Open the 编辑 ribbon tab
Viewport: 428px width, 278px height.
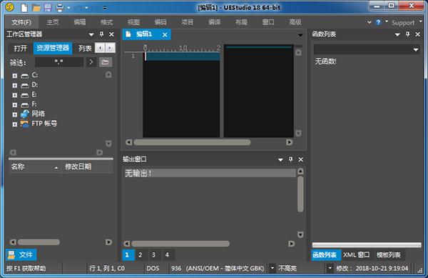coord(80,22)
